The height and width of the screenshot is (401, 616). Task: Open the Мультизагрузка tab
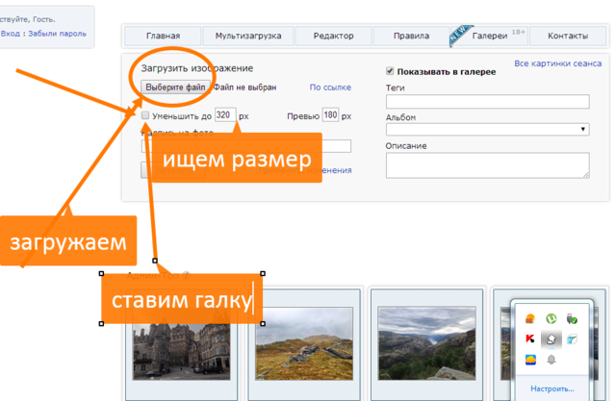pos(248,36)
